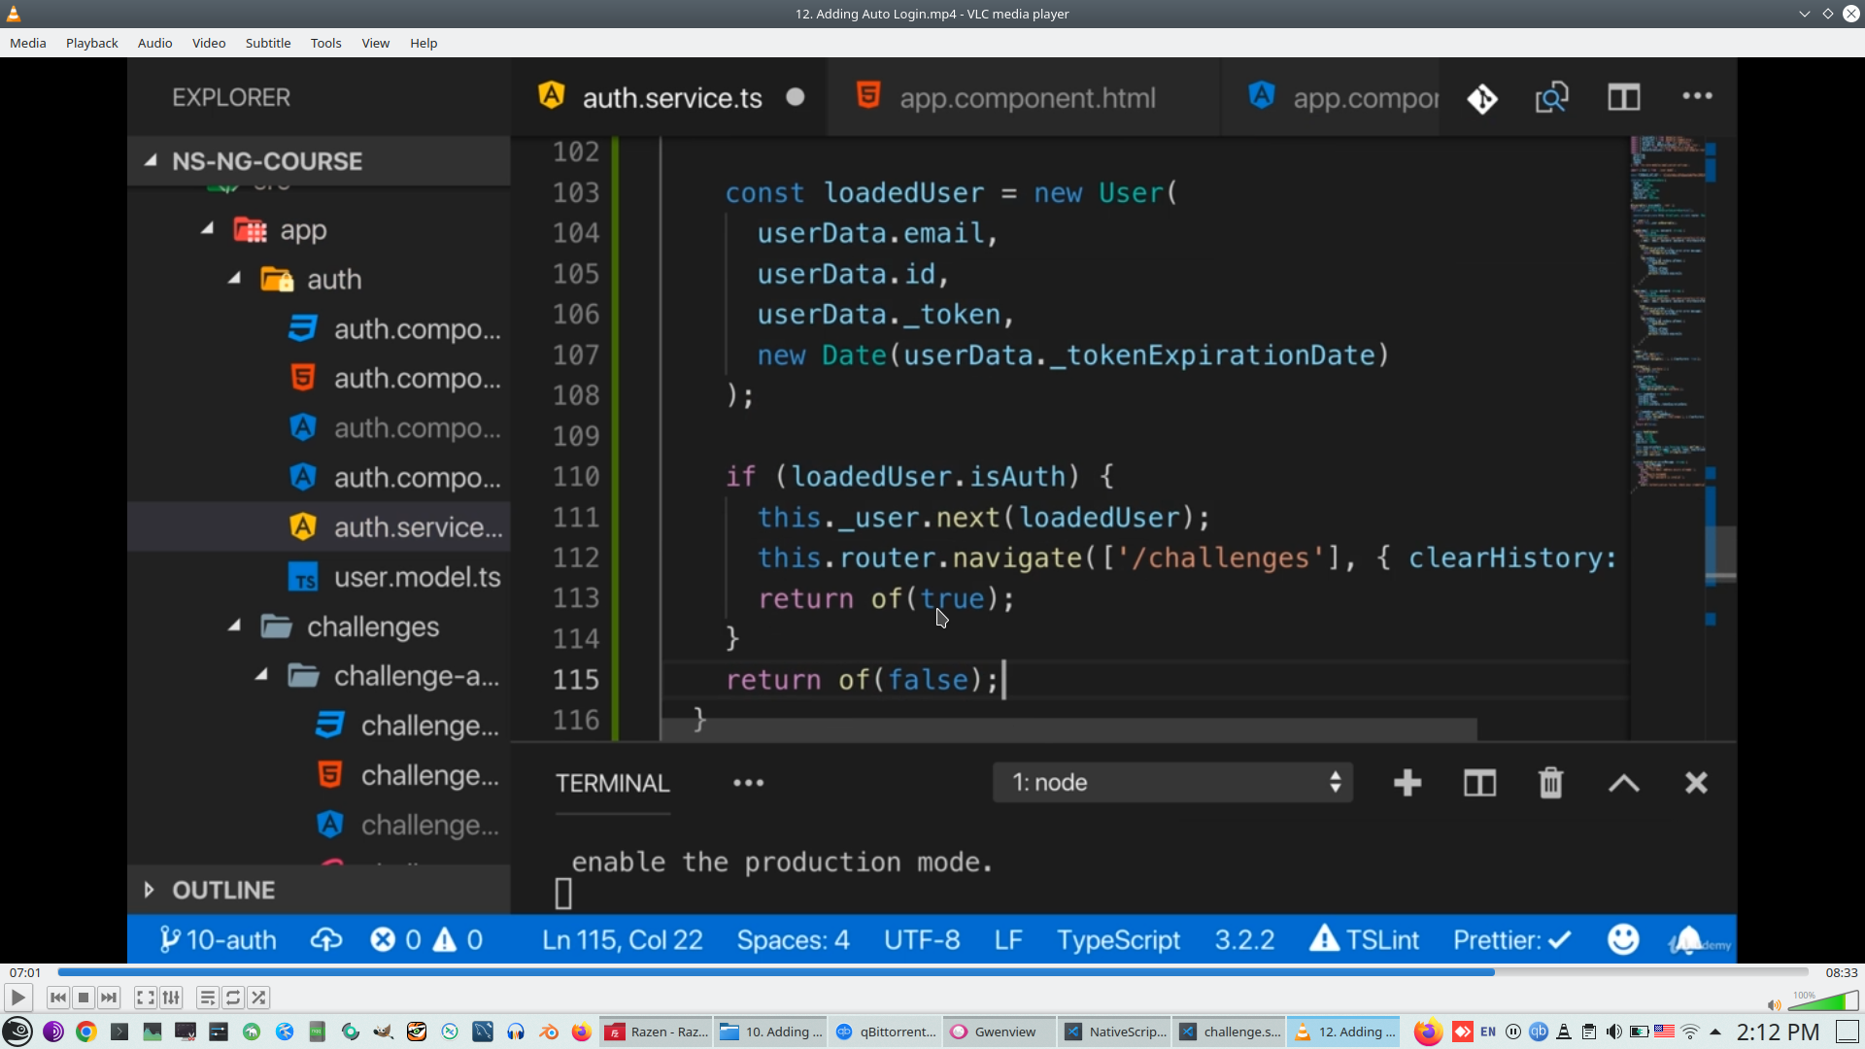This screenshot has width=1865, height=1049.
Task: Toggle fullscreen video mode
Action: [145, 998]
